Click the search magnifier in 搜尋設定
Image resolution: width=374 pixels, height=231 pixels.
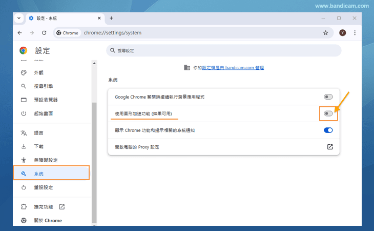tap(113, 50)
